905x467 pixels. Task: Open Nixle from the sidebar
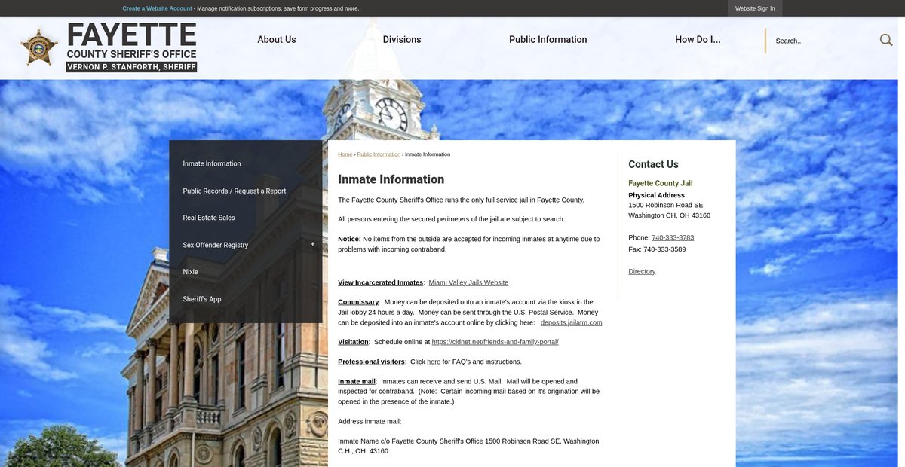click(245, 271)
